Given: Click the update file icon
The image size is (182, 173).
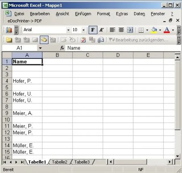Looking at the screenshot, I should (x=92, y=40).
